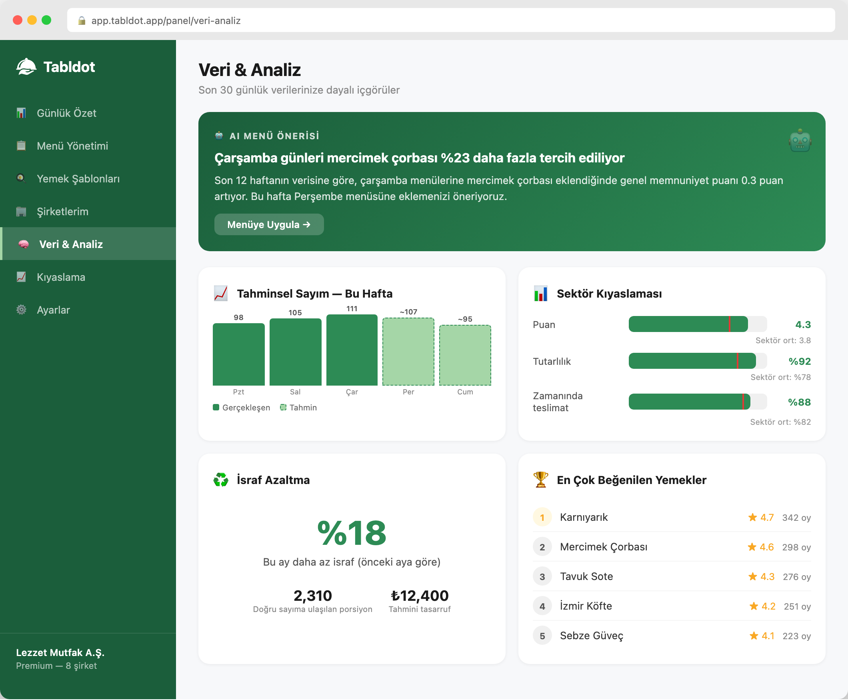The height and width of the screenshot is (700, 848).
Task: Click the Ayarlar gear icon
Action: click(x=21, y=310)
